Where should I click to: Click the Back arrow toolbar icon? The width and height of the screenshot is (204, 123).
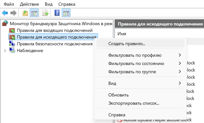pos(5,13)
